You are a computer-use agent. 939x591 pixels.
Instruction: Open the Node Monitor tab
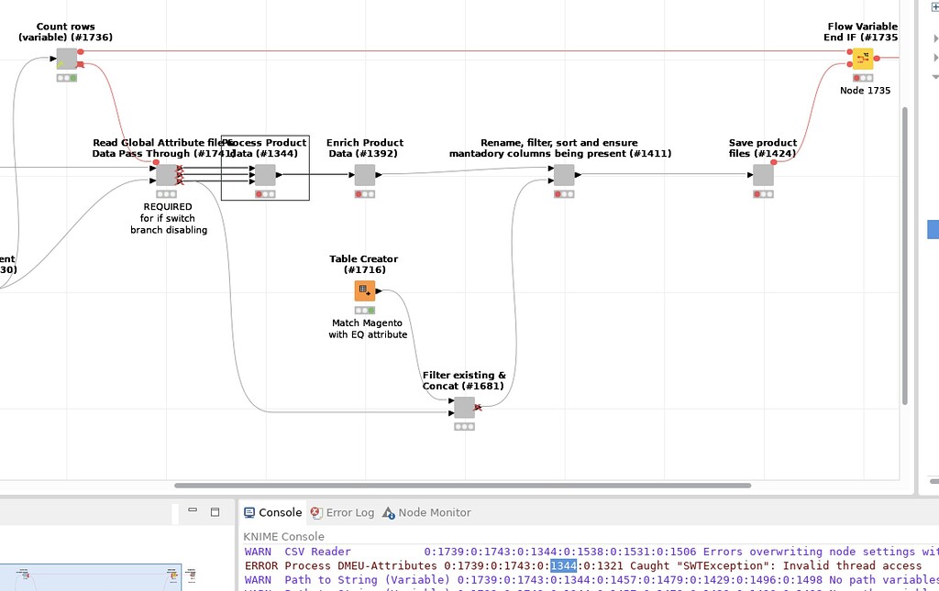[426, 513]
